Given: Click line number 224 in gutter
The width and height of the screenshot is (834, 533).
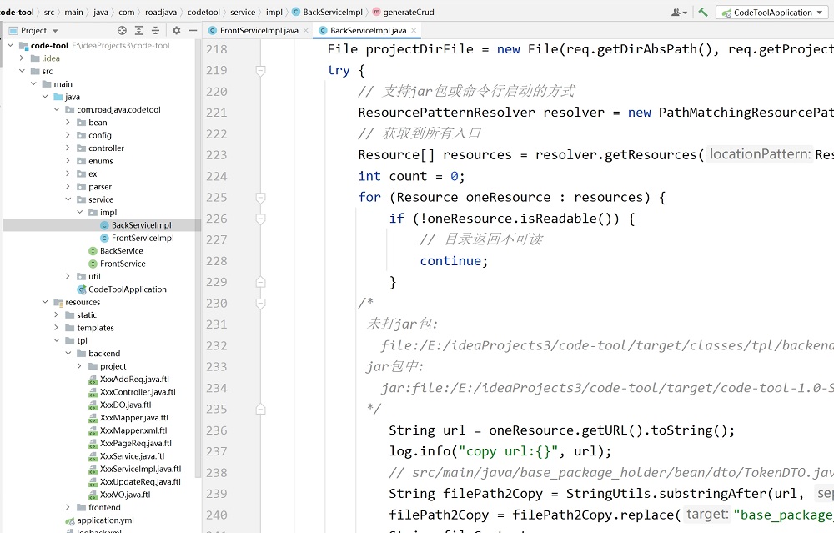Looking at the screenshot, I should pyautogui.click(x=217, y=176).
